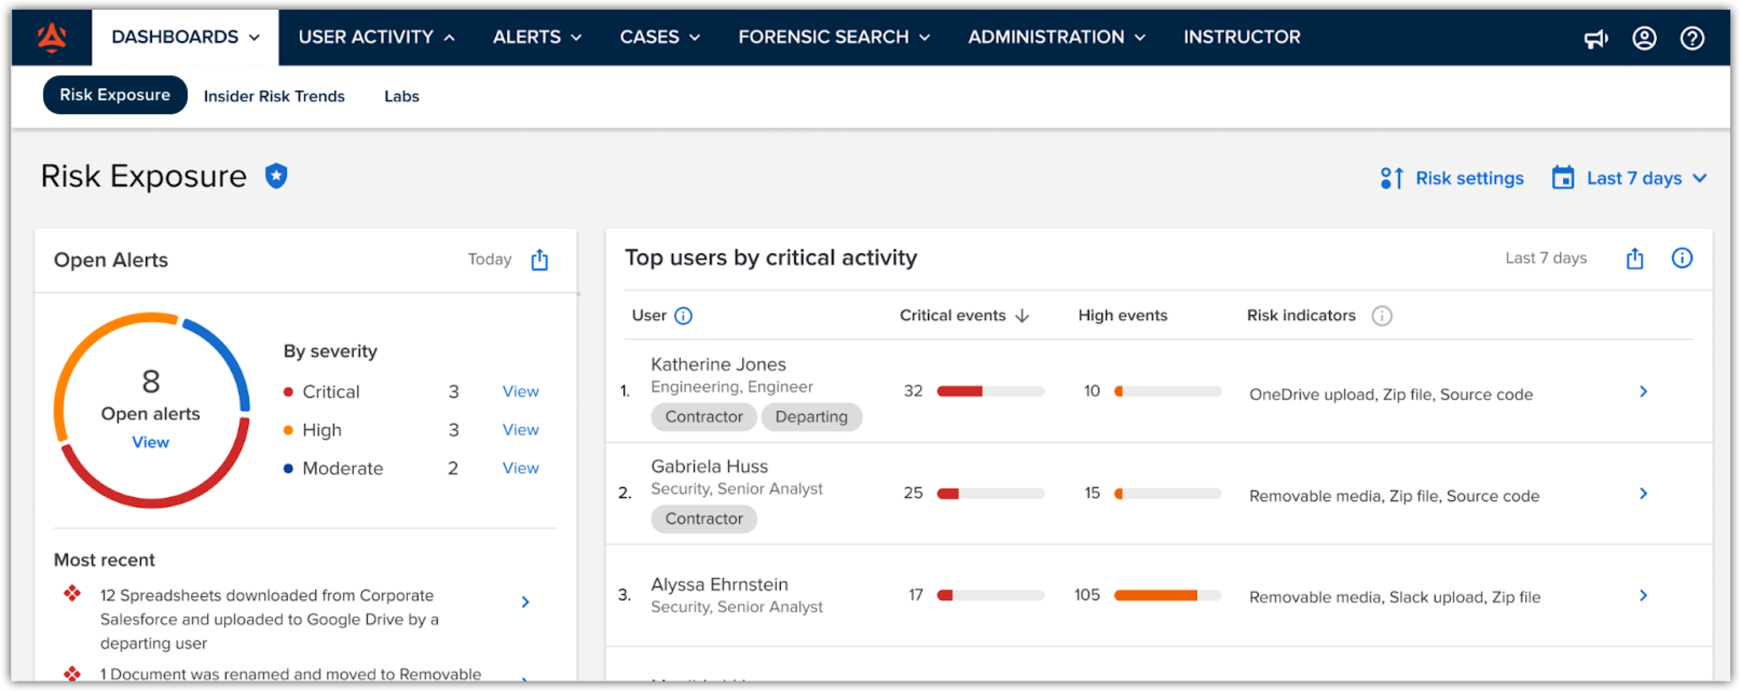This screenshot has height=691, width=1740.
Task: Switch to the Insider Risk Trends tab
Action: point(274,96)
